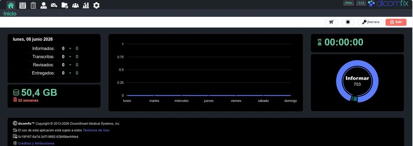Image resolution: width=413 pixels, height=146 pixels.
Task: Click the credits compass icon
Action: (15, 143)
